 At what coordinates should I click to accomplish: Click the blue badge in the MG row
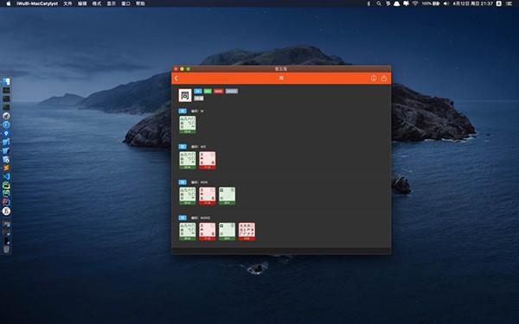coord(183,147)
